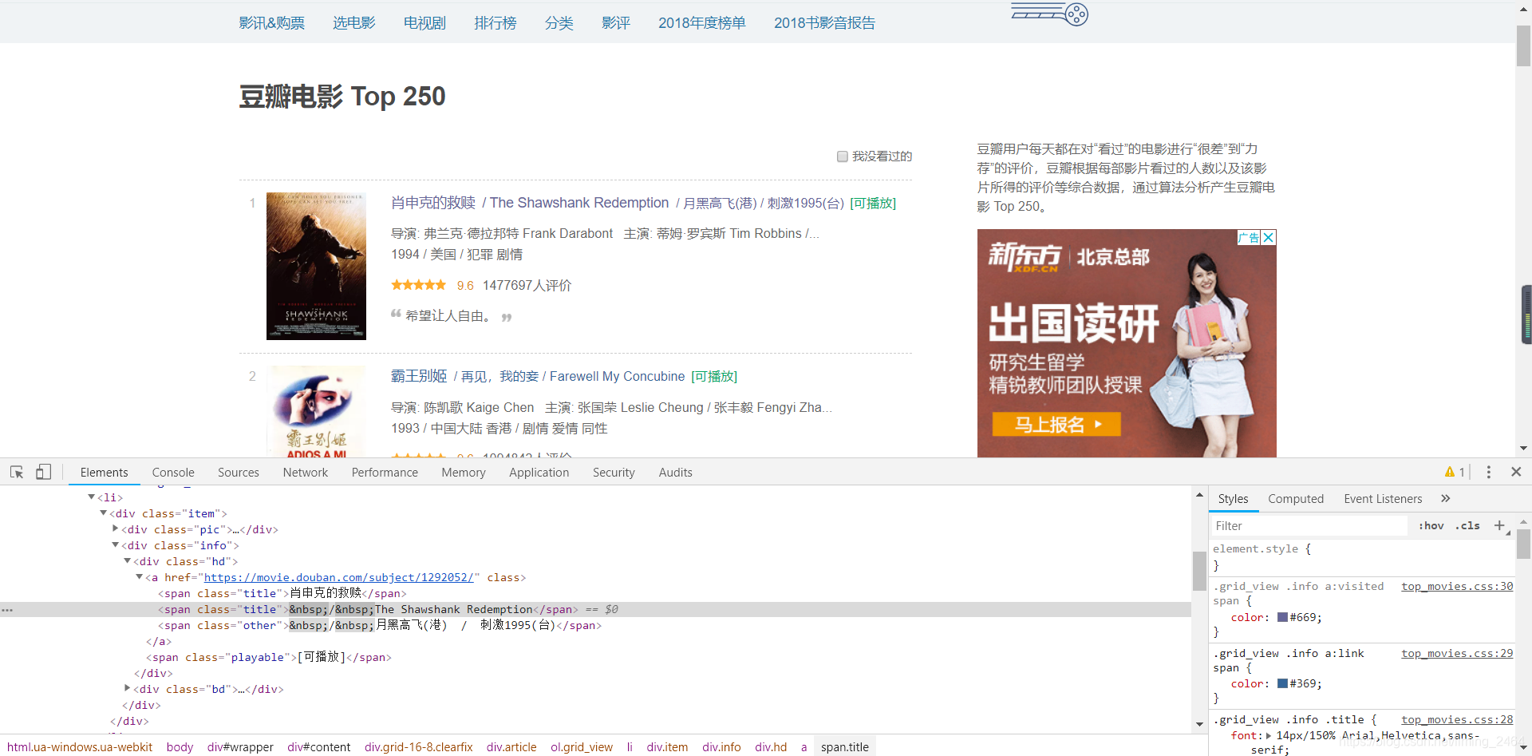Expand the font shorthand property triangle
Viewport: 1532px width, 756px height.
click(1269, 735)
